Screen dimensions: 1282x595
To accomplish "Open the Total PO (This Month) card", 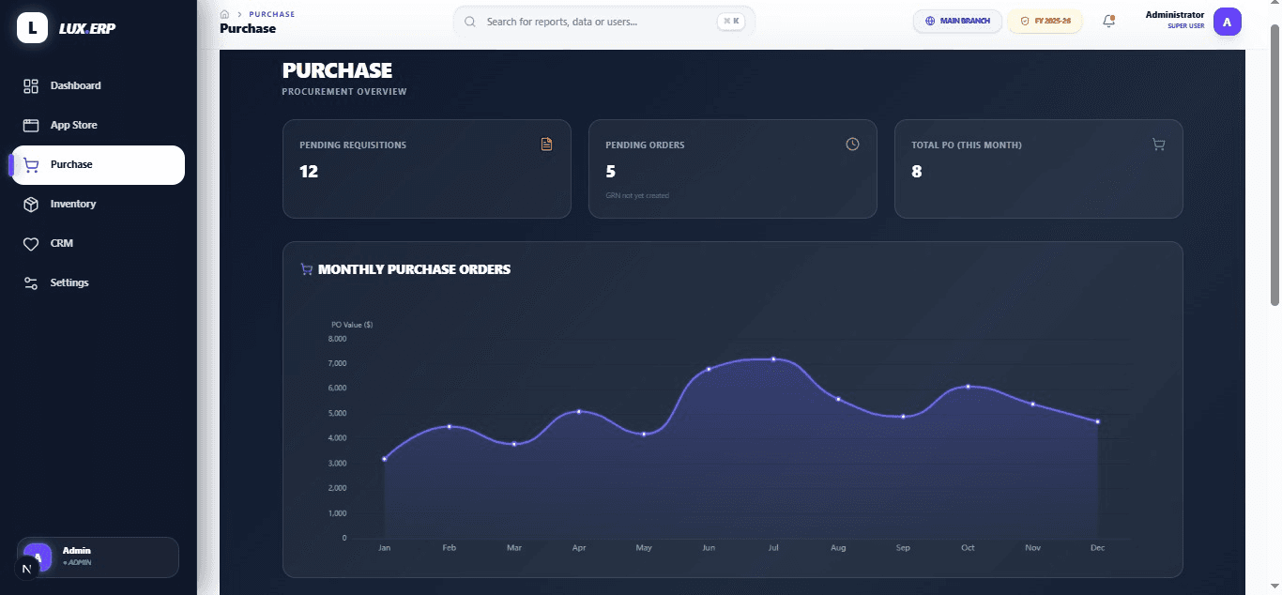I will tap(1038, 169).
